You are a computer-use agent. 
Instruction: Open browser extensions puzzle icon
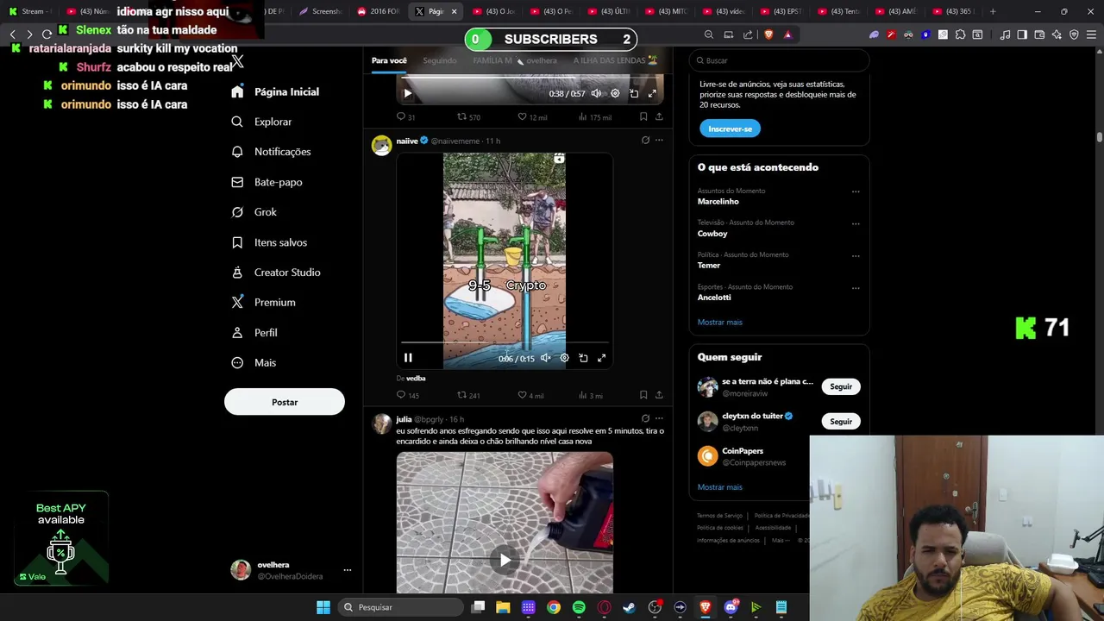point(960,34)
